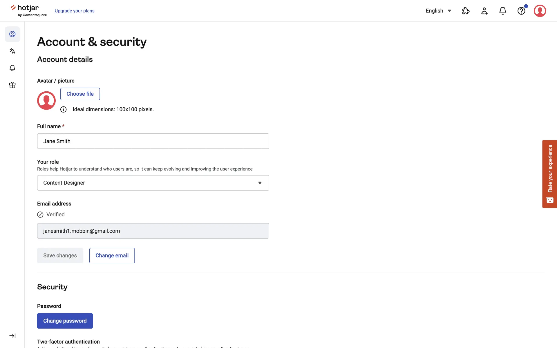This screenshot has height=348, width=557.
Task: Open notifications bell in top bar
Action: (x=503, y=11)
